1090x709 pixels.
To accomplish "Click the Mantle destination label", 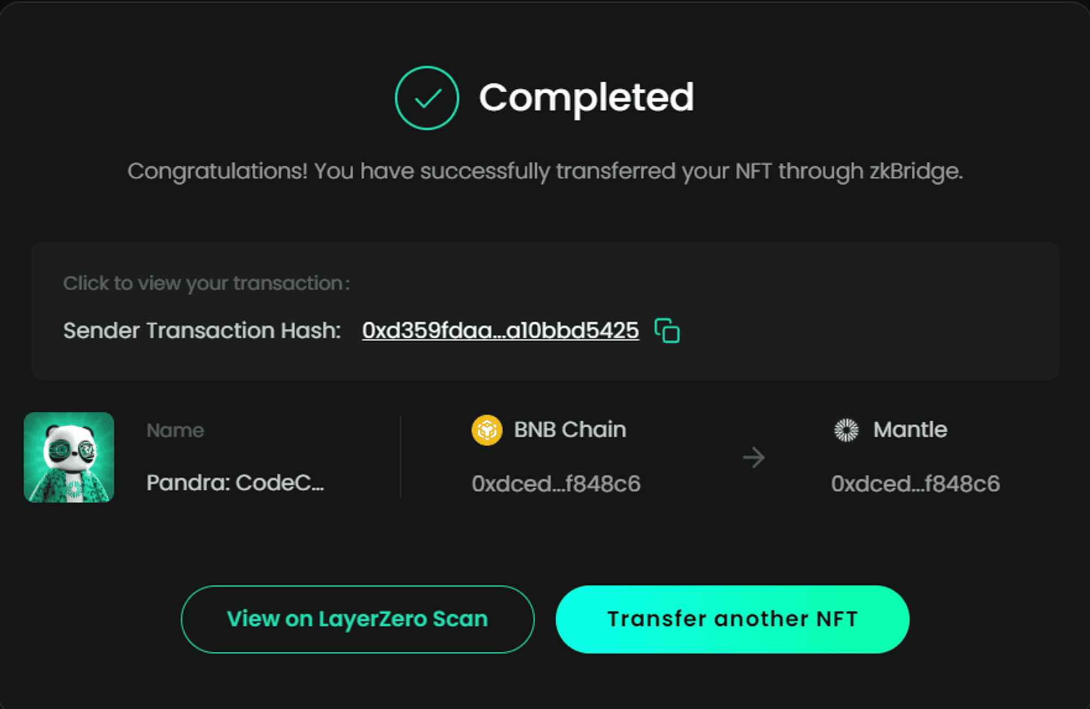I will pos(910,430).
